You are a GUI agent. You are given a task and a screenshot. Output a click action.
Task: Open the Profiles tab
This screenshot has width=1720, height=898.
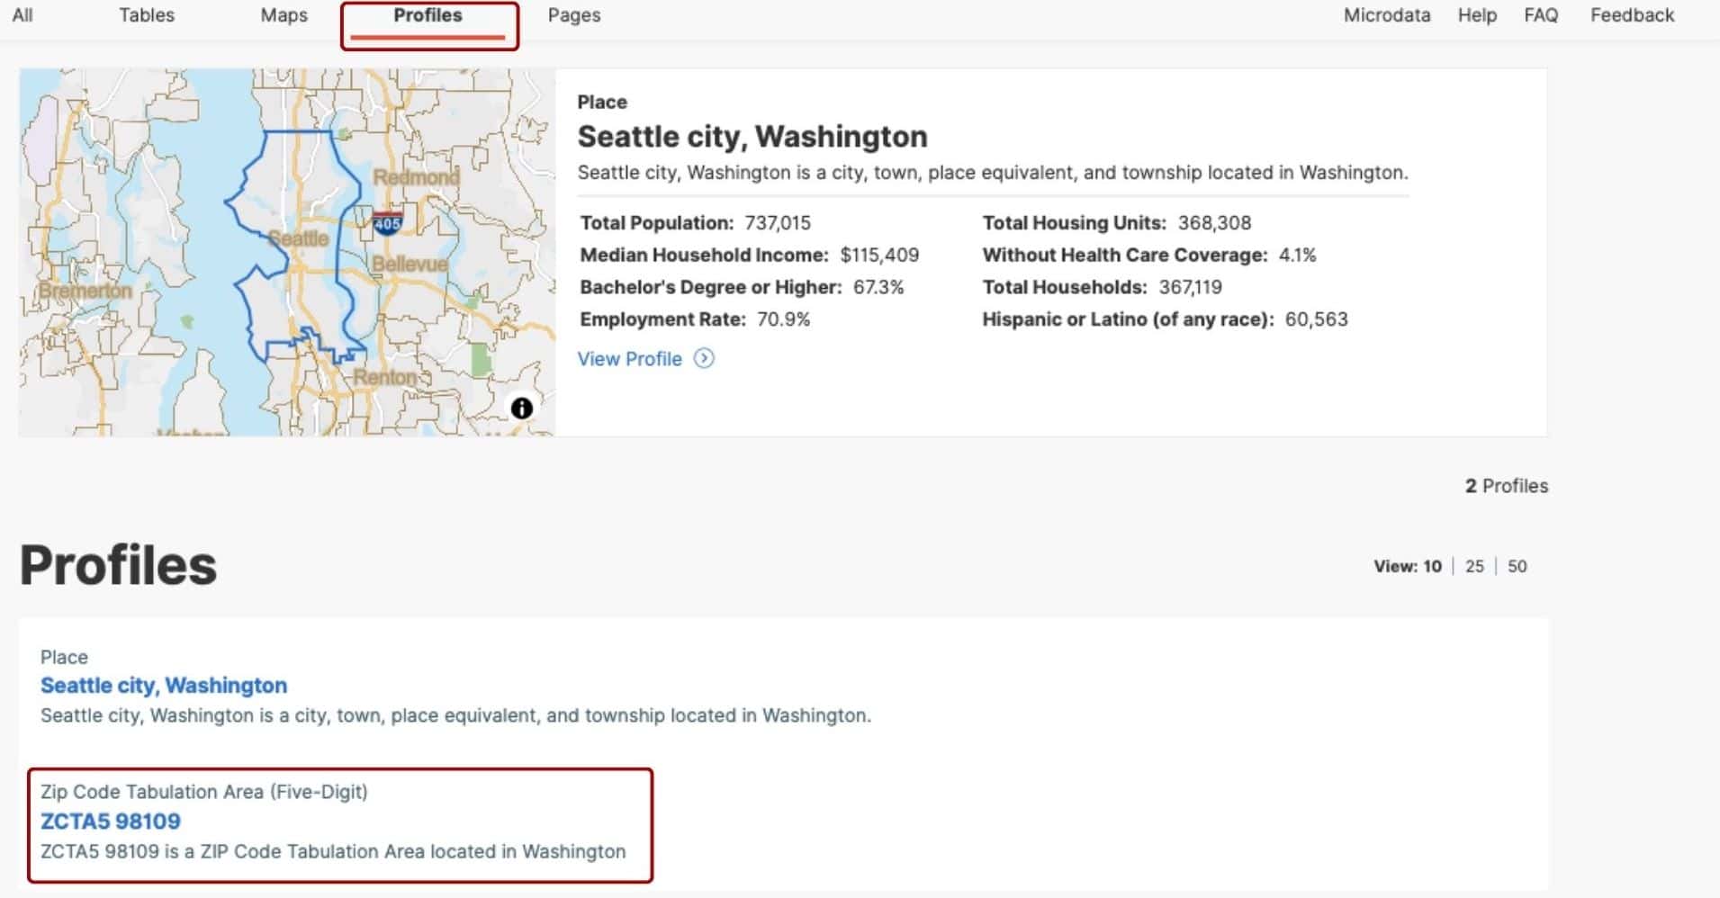point(427,15)
